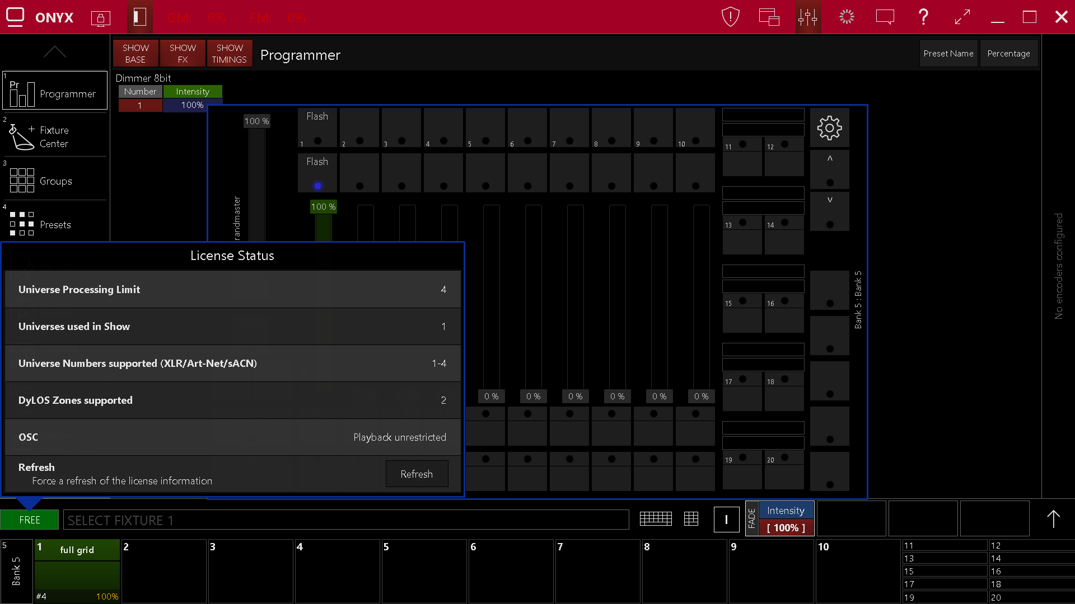Toggle the sidebar panel icon in title bar
Screen dimensions: 1075x604
click(x=139, y=17)
